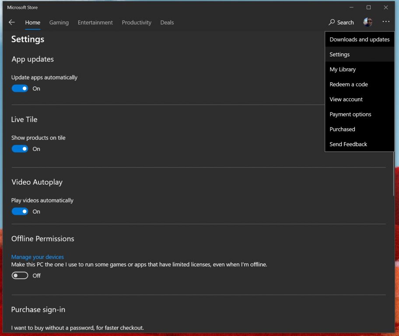Open the Entertainment tab
This screenshot has height=336, width=399.
click(x=95, y=22)
